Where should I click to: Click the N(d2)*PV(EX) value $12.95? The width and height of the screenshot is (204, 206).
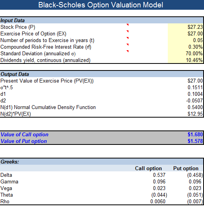coord(195,114)
